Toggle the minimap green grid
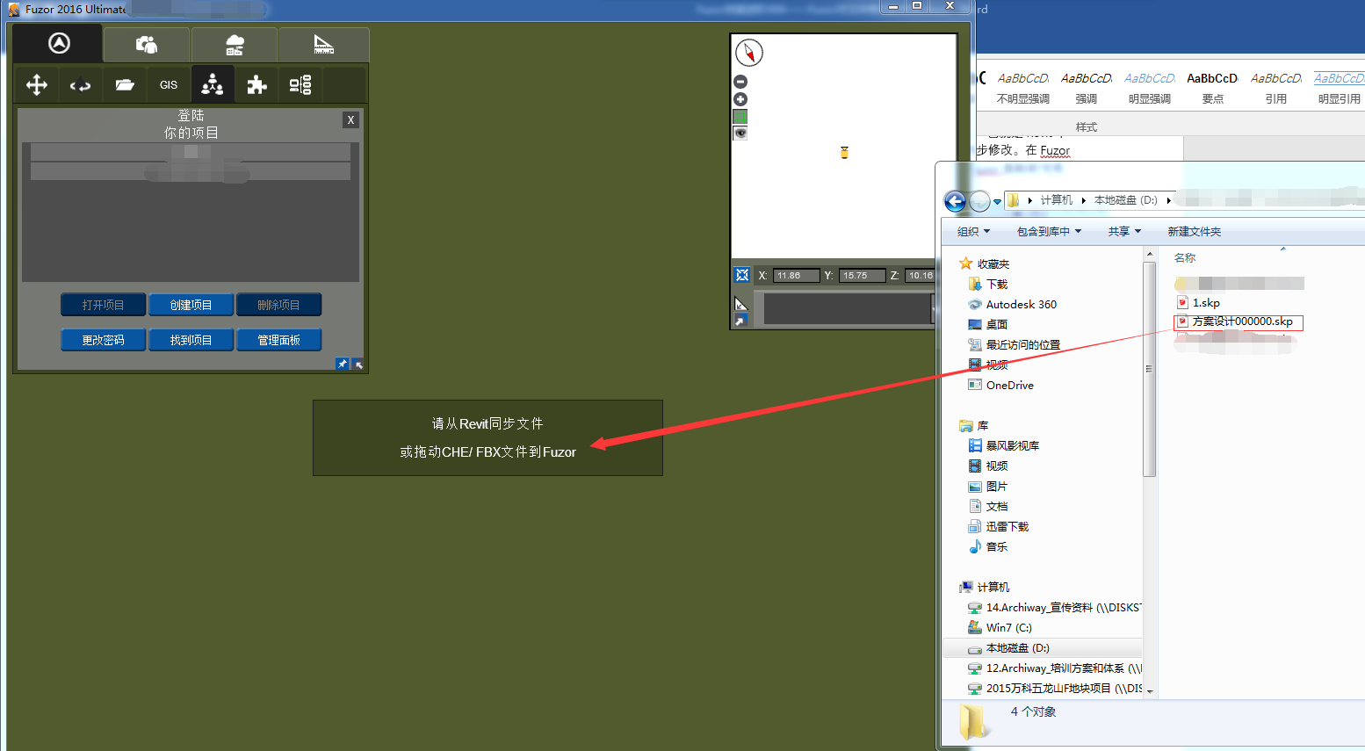The height and width of the screenshot is (751, 1365). 740,117
